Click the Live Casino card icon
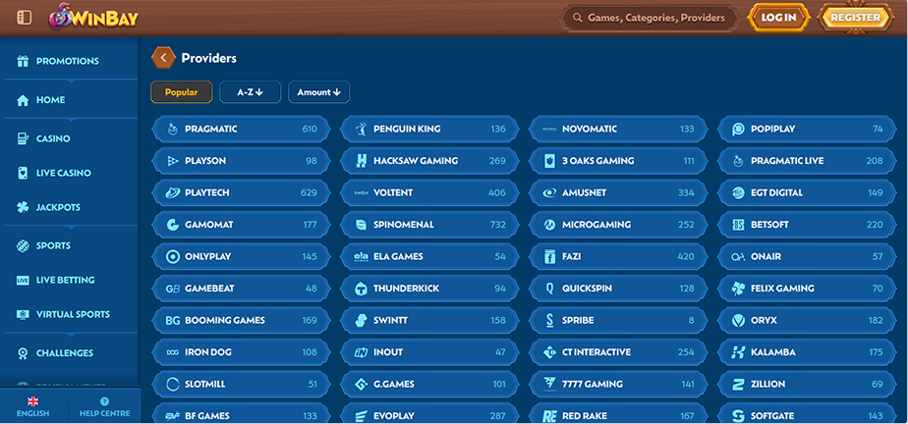Viewport: 908px width, 424px height. [x=23, y=173]
